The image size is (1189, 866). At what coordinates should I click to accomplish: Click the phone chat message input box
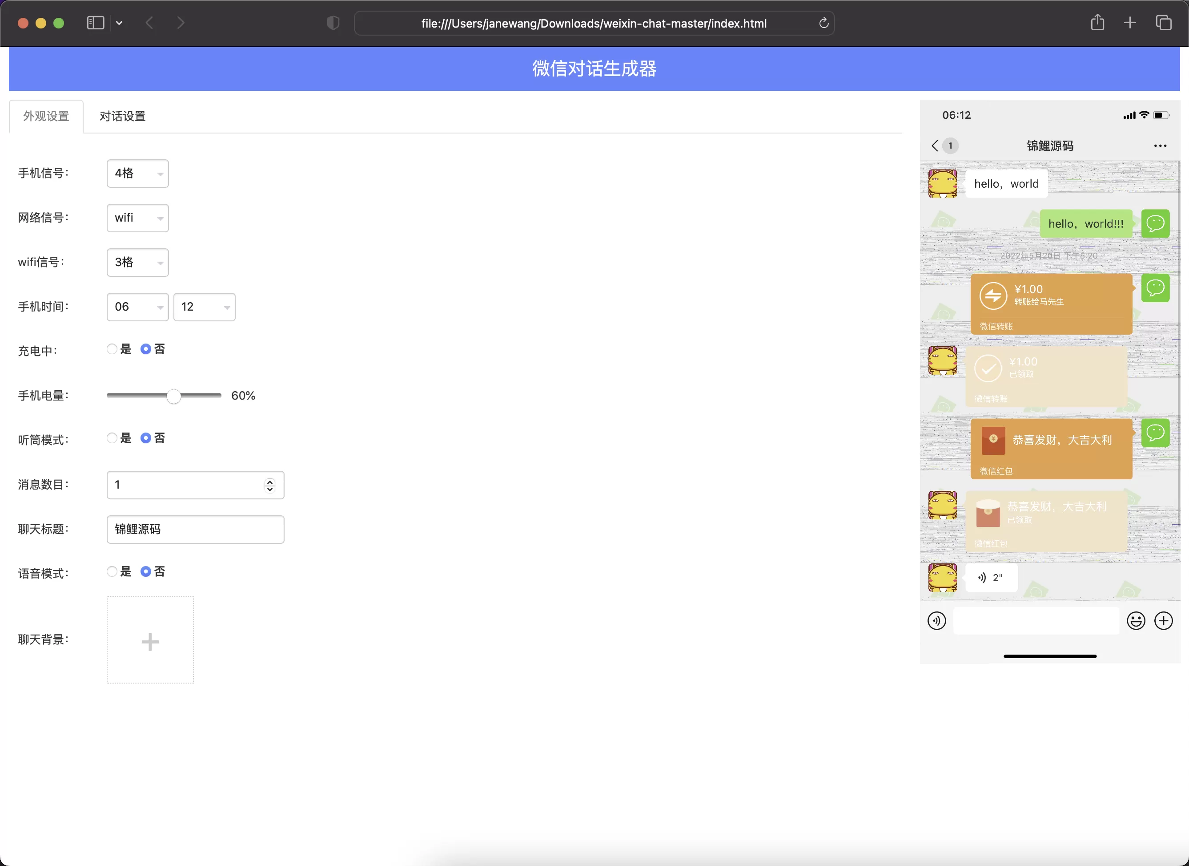coord(1036,621)
